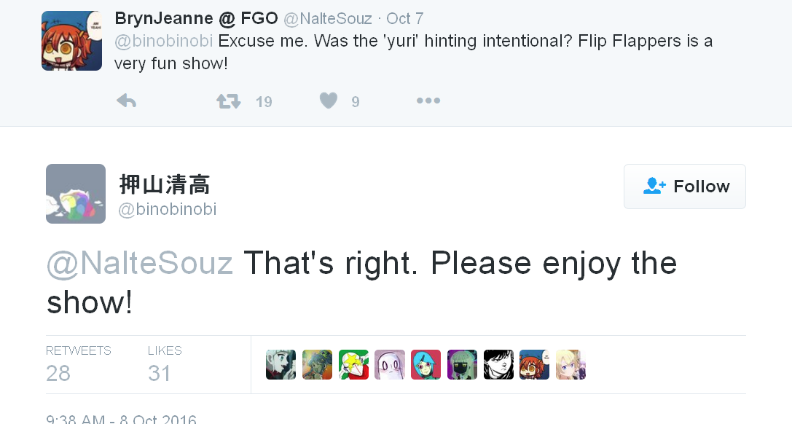Click the reply arrow icon
This screenshot has height=424, width=792.
[127, 101]
